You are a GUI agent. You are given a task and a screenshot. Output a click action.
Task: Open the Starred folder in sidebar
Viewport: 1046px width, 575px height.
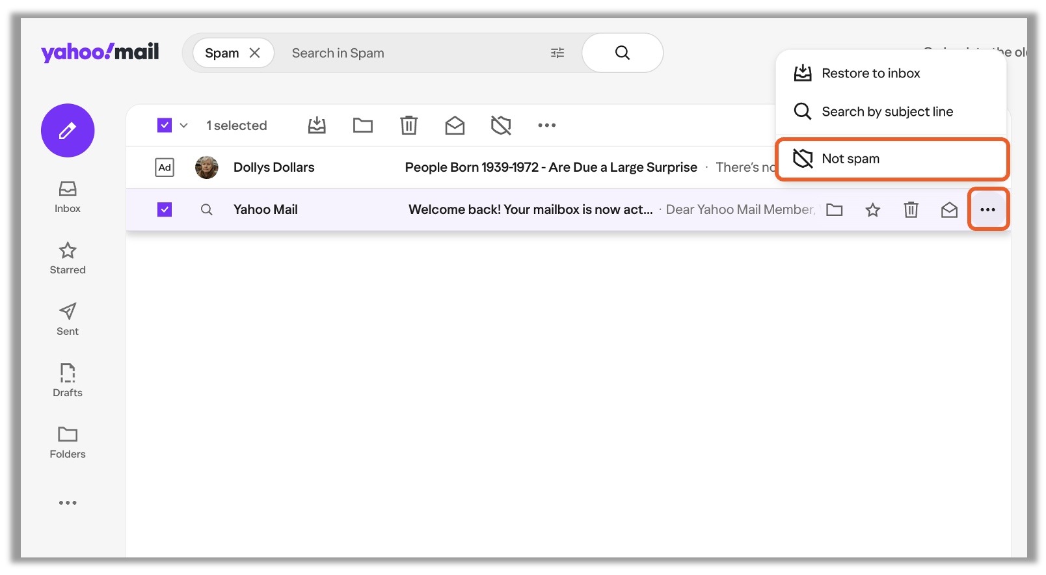pyautogui.click(x=68, y=258)
